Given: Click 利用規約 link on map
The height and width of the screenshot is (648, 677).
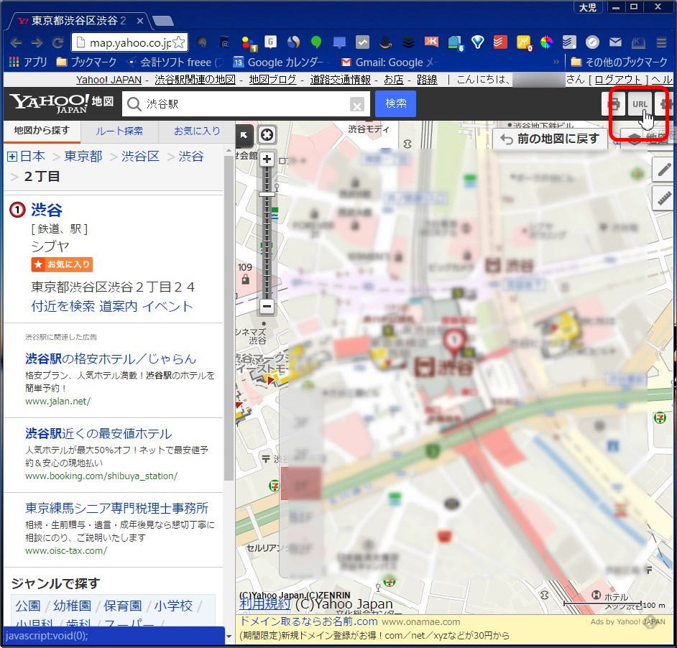Looking at the screenshot, I should 265,603.
